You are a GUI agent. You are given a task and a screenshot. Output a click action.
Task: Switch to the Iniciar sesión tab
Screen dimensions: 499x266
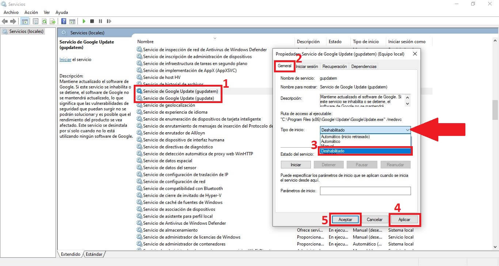point(307,66)
